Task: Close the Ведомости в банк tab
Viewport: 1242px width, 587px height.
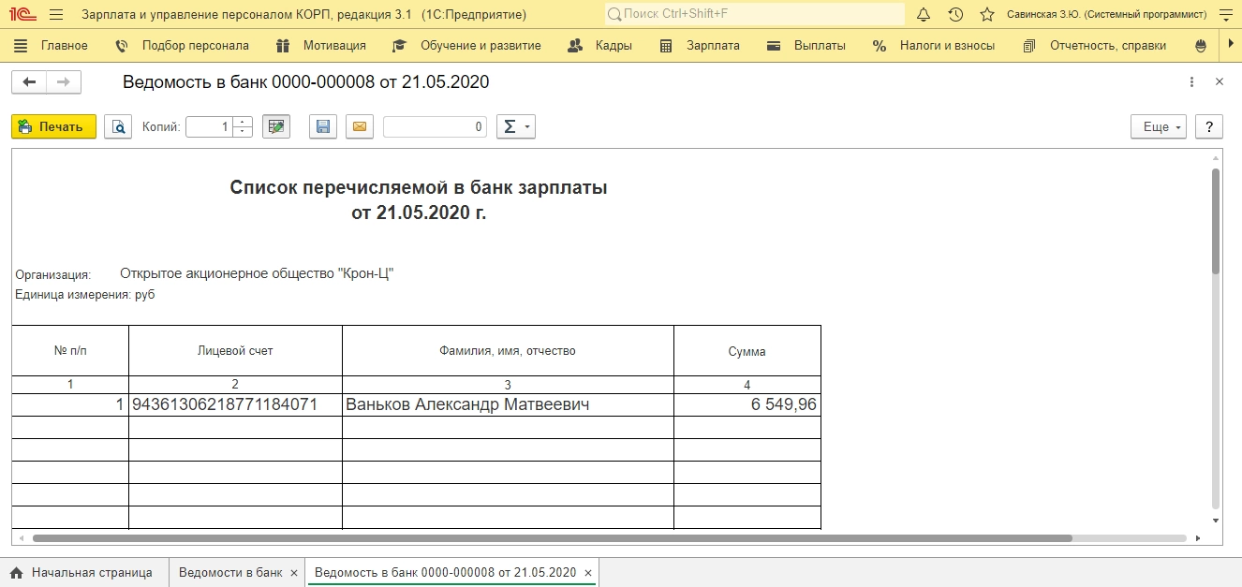Action: coord(294,572)
